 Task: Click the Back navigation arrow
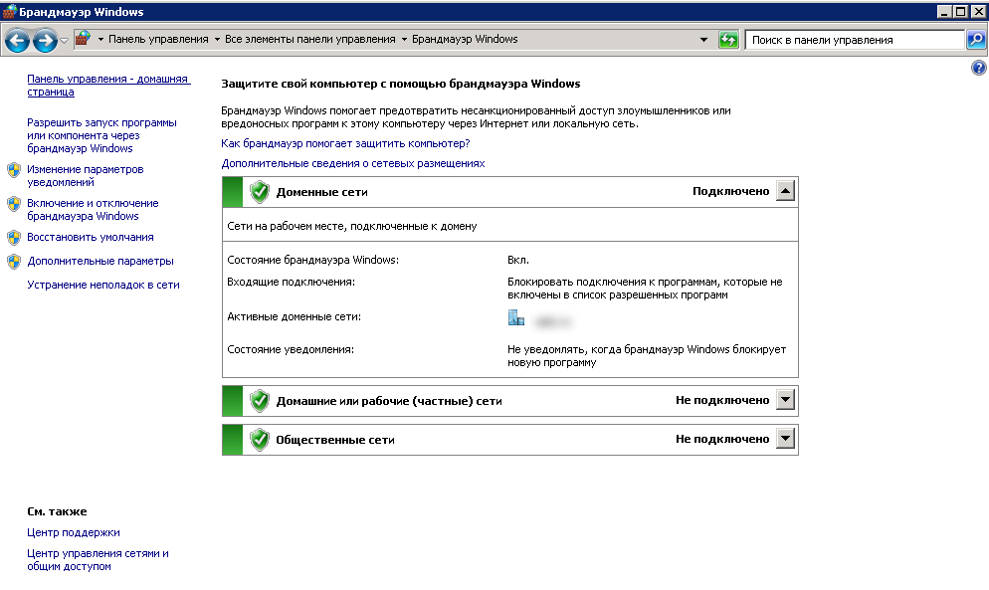click(17, 41)
